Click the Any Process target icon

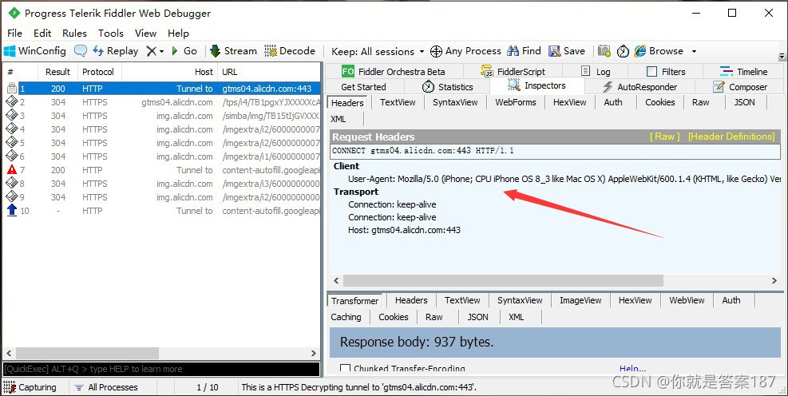click(x=436, y=51)
